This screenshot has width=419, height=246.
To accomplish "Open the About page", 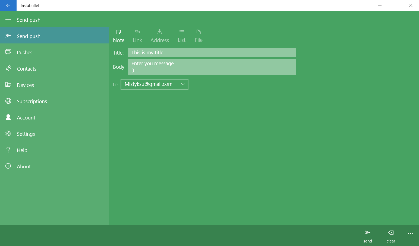I will 23,166.
